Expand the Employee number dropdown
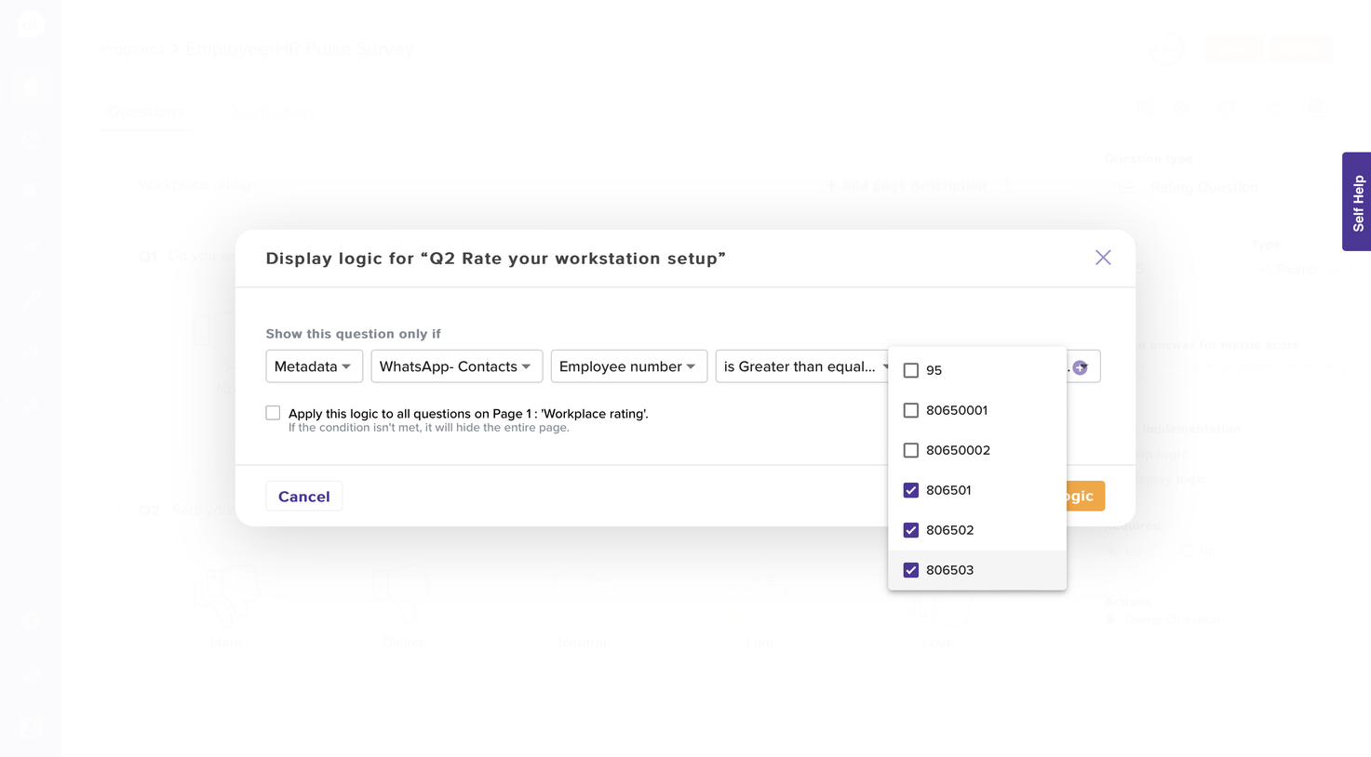Screen dimensions: 1371x757 [628, 366]
